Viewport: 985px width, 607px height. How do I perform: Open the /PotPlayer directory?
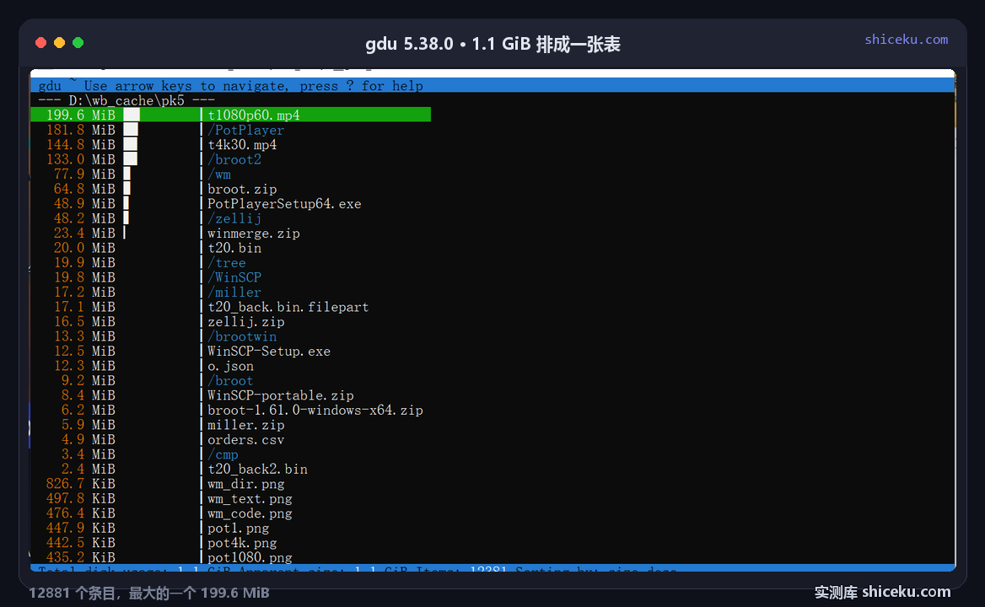pos(245,130)
